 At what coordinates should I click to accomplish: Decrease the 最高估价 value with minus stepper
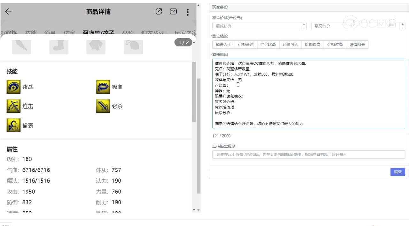pos(402,28)
